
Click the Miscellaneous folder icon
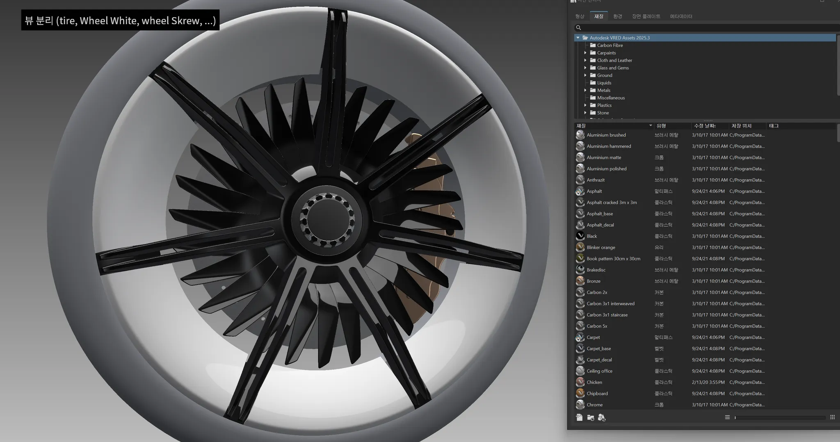593,98
